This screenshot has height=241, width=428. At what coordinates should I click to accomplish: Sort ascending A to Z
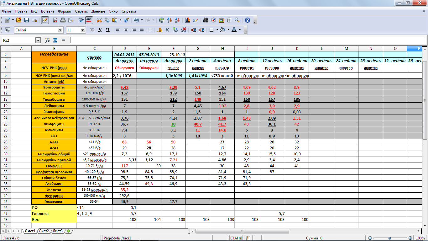[170, 20]
